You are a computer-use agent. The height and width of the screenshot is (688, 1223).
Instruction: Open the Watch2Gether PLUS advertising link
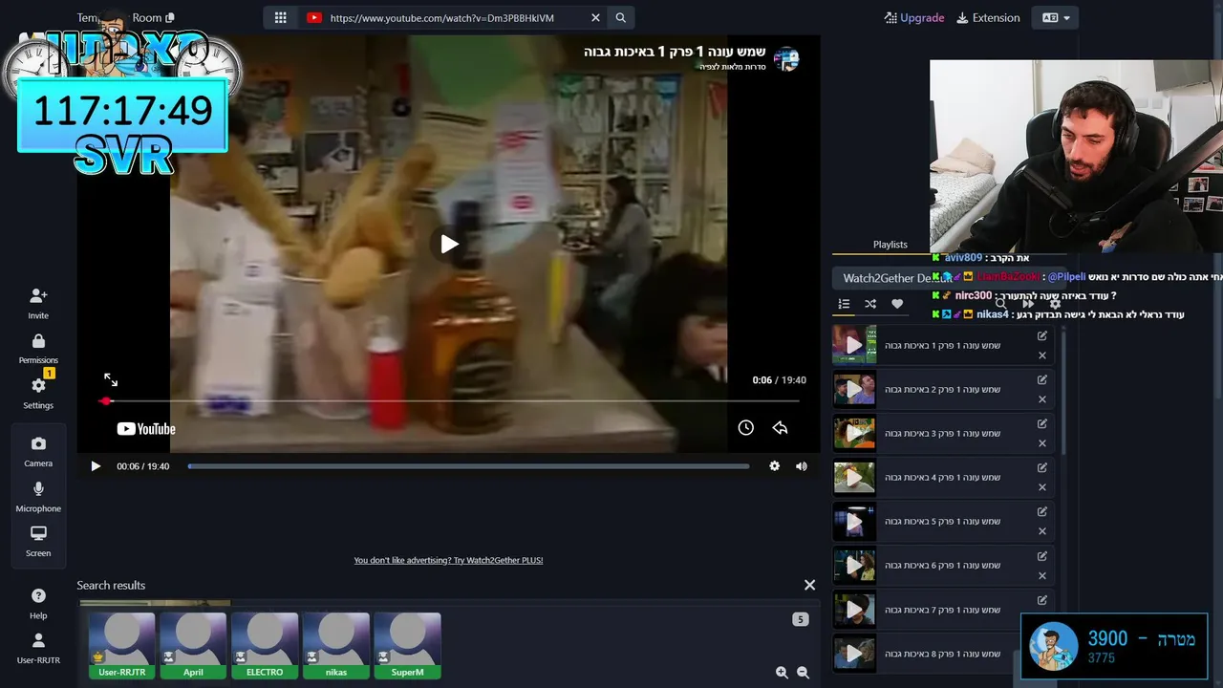tap(448, 560)
